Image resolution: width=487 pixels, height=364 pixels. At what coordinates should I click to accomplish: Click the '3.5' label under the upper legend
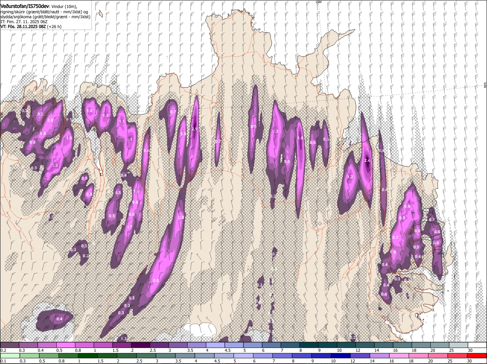pos(190,350)
